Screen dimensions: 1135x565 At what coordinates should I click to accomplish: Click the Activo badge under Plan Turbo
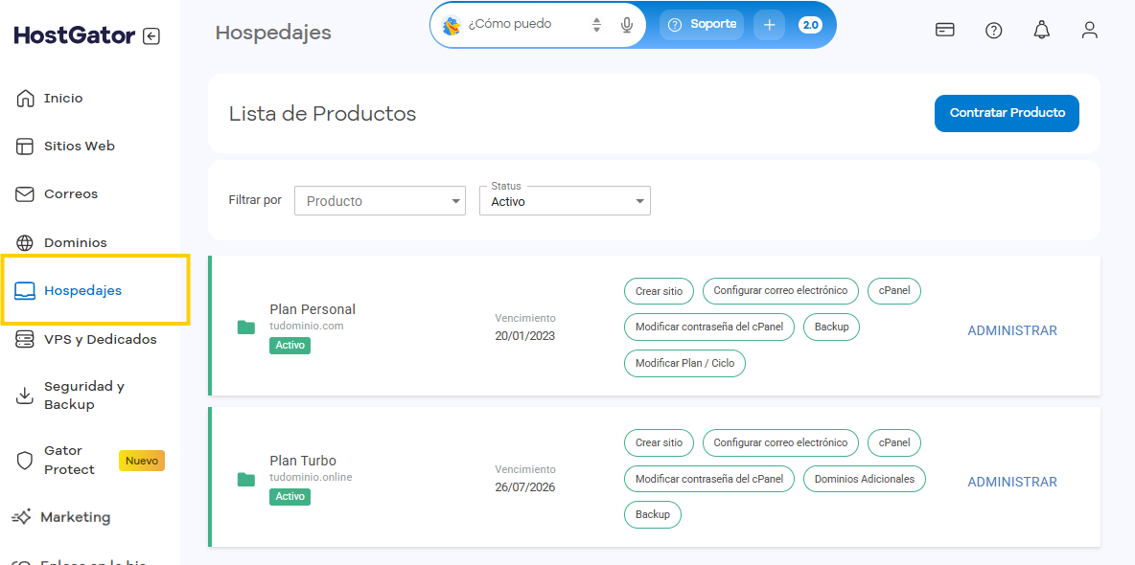click(x=290, y=497)
